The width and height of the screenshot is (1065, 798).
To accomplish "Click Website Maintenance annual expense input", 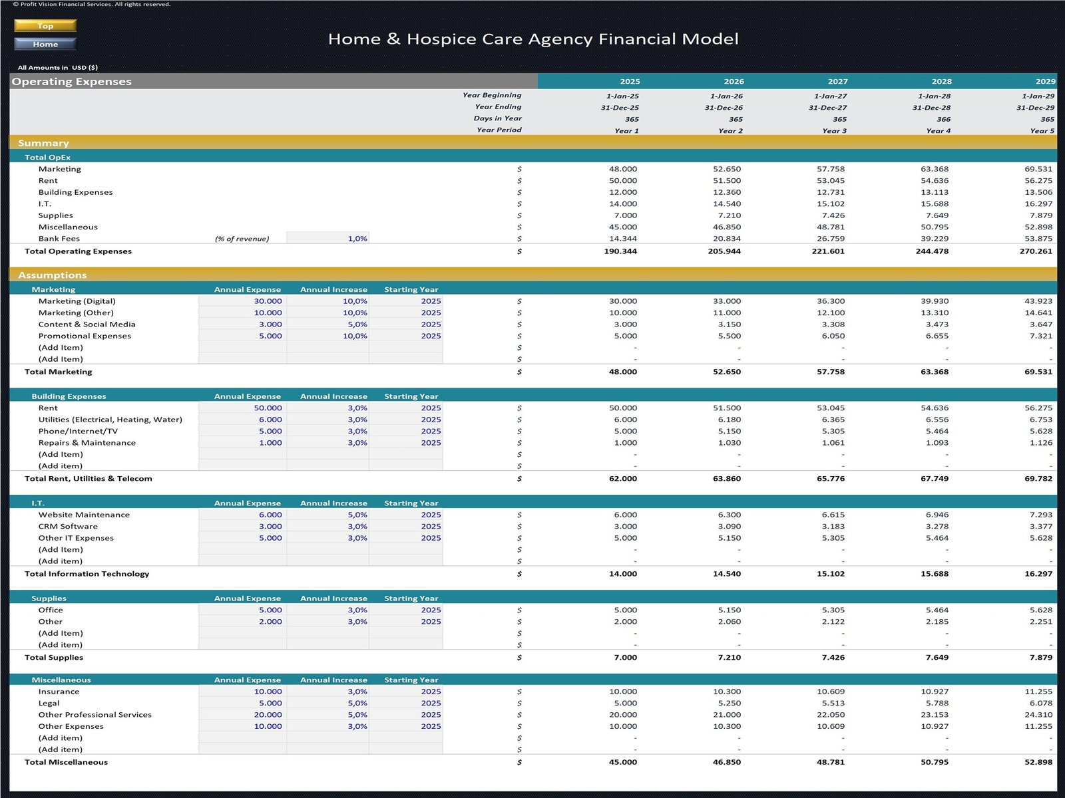I will [x=242, y=515].
